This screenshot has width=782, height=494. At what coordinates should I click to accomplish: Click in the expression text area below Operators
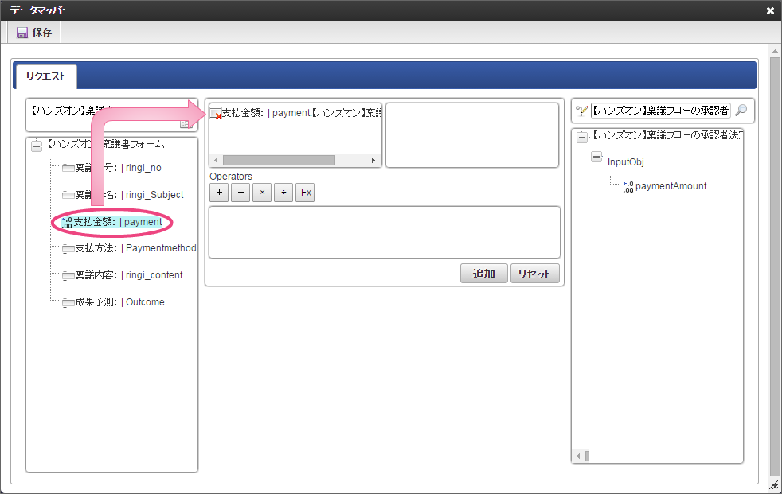[385, 232]
